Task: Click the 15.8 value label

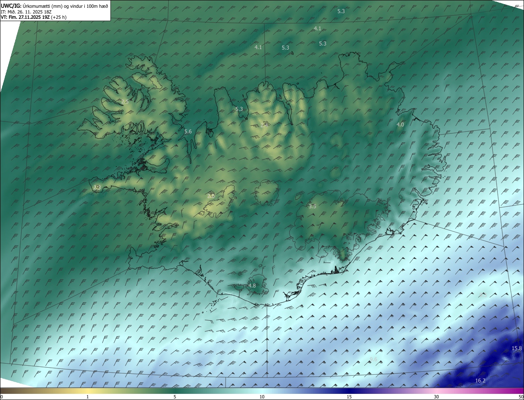Action: pyautogui.click(x=517, y=348)
